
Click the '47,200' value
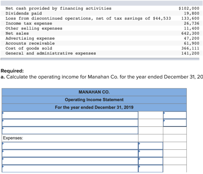(x=191, y=38)
